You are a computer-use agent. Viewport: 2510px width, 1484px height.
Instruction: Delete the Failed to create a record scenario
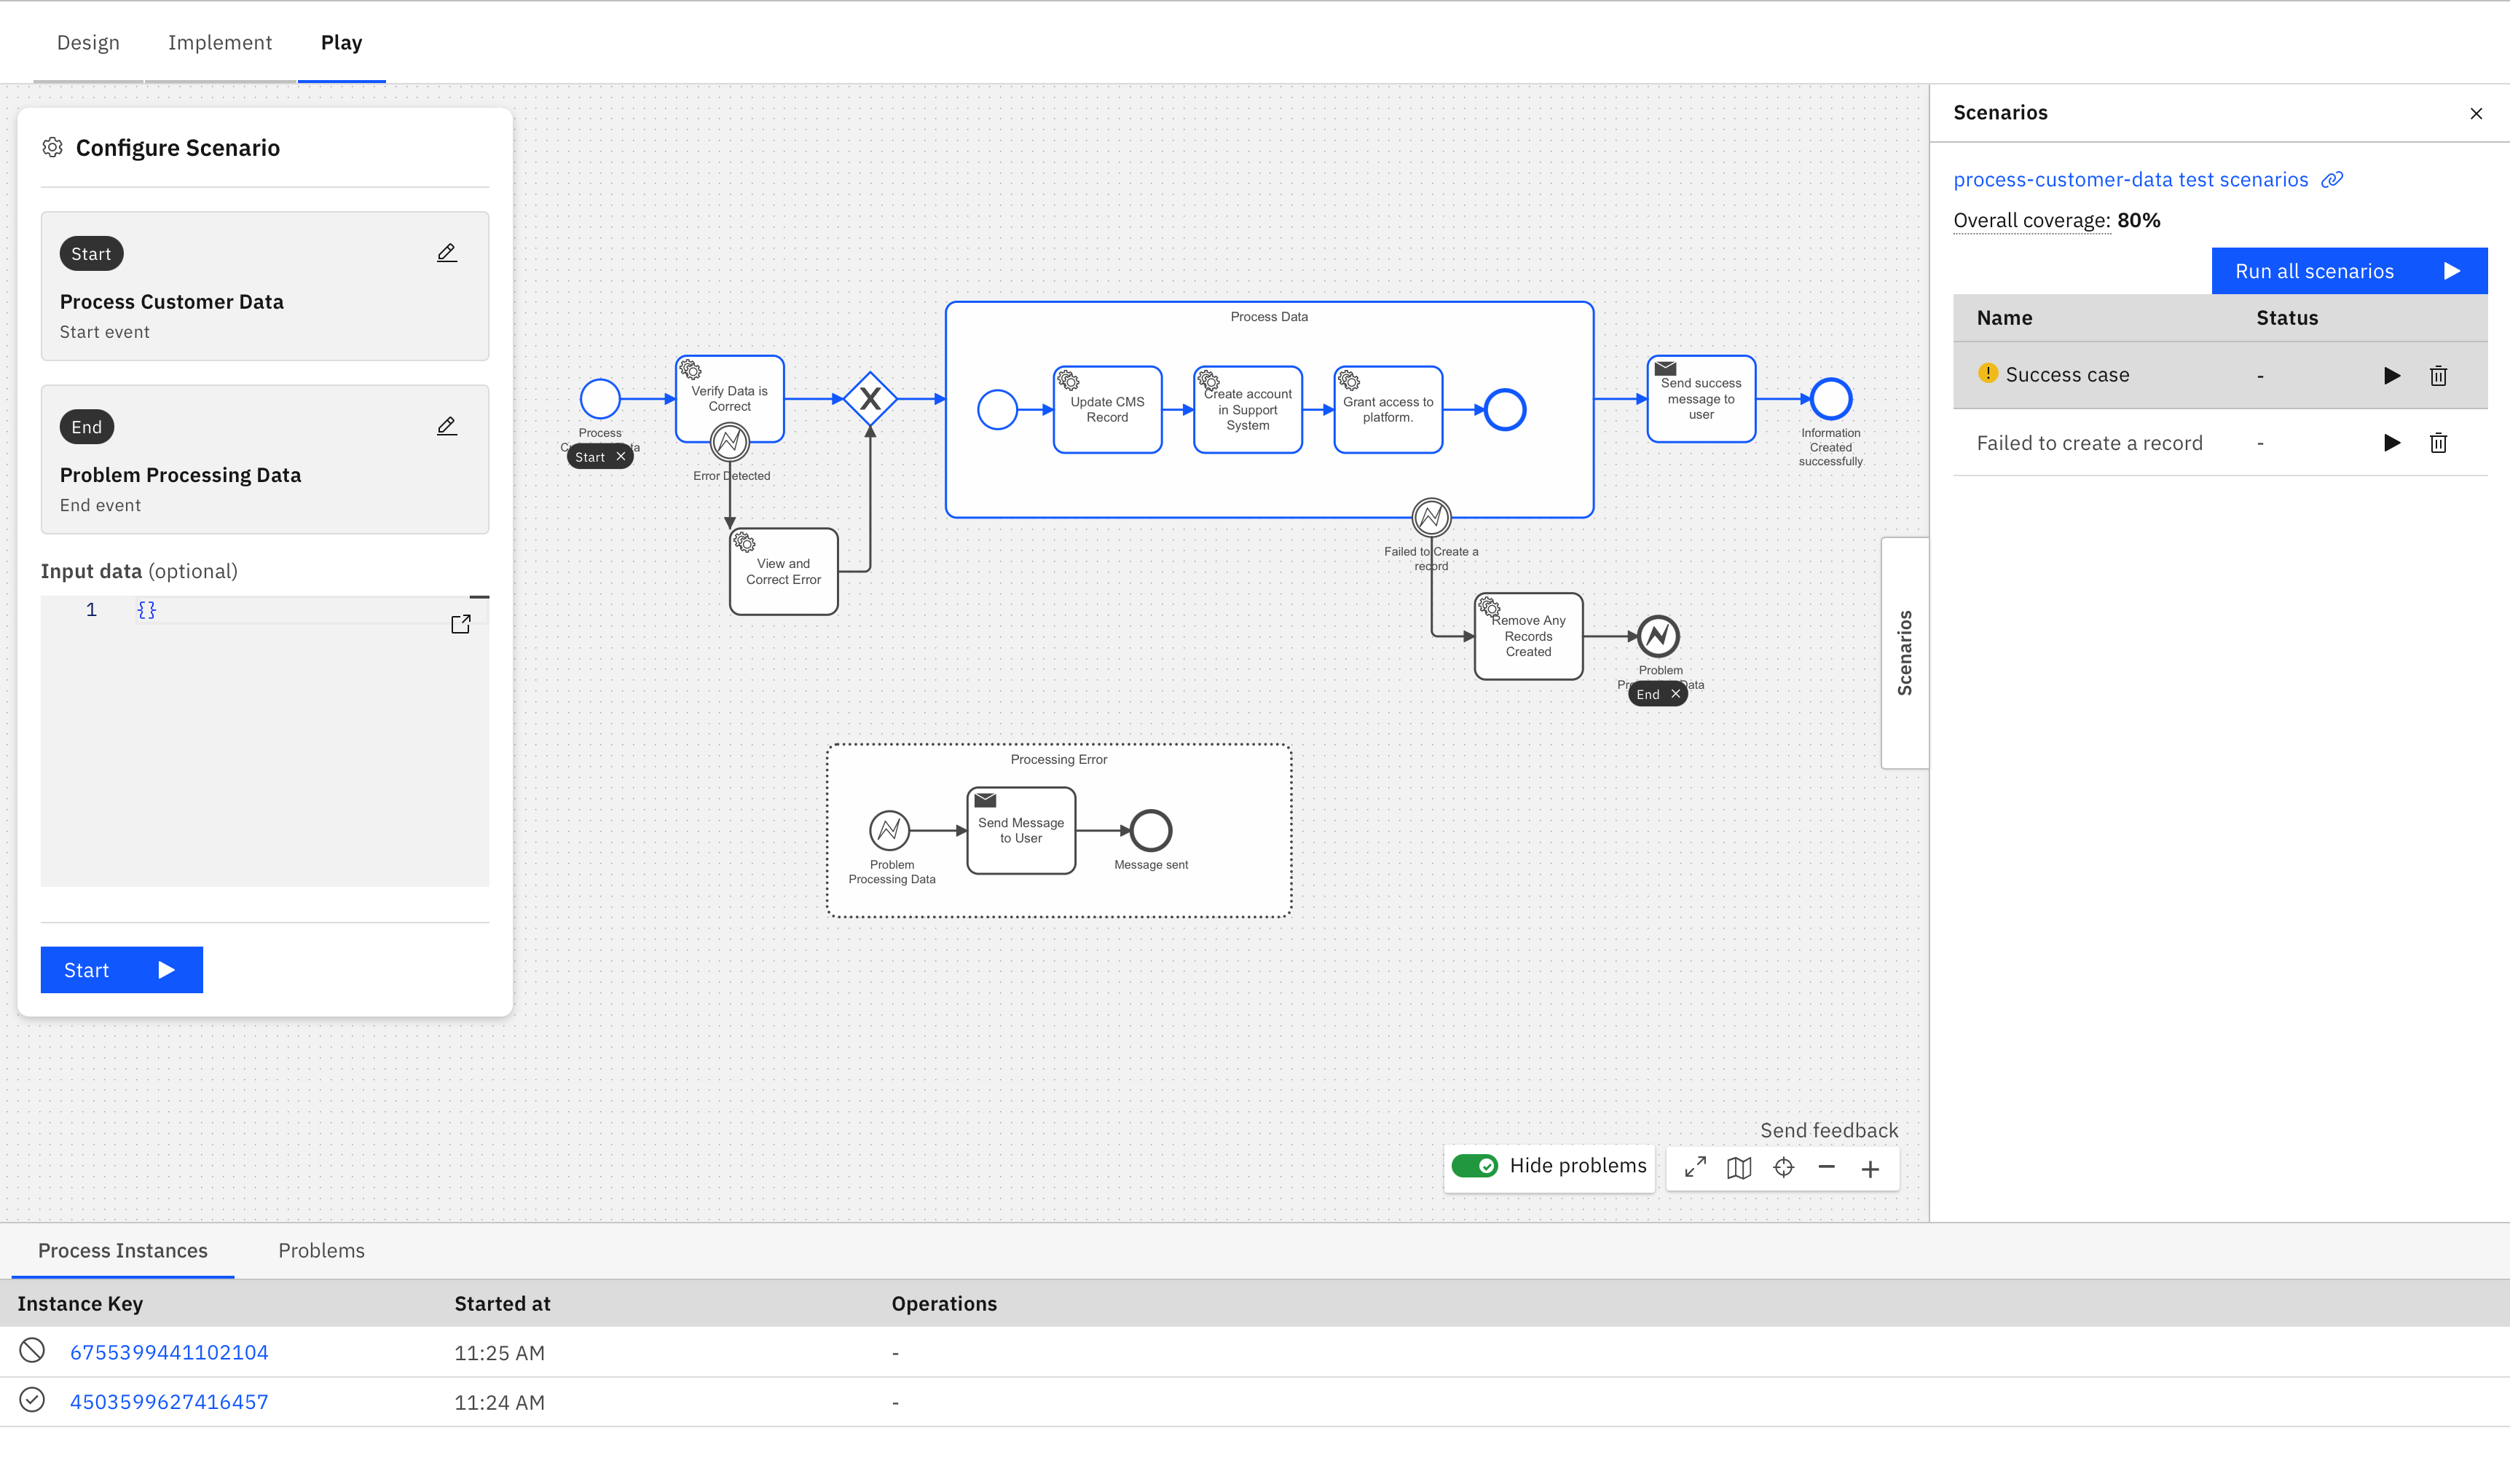pos(2439,443)
